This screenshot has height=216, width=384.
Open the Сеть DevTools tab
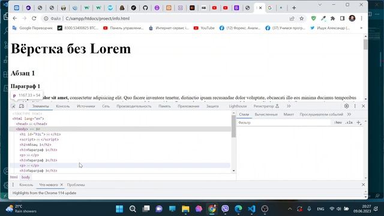coord(106,106)
